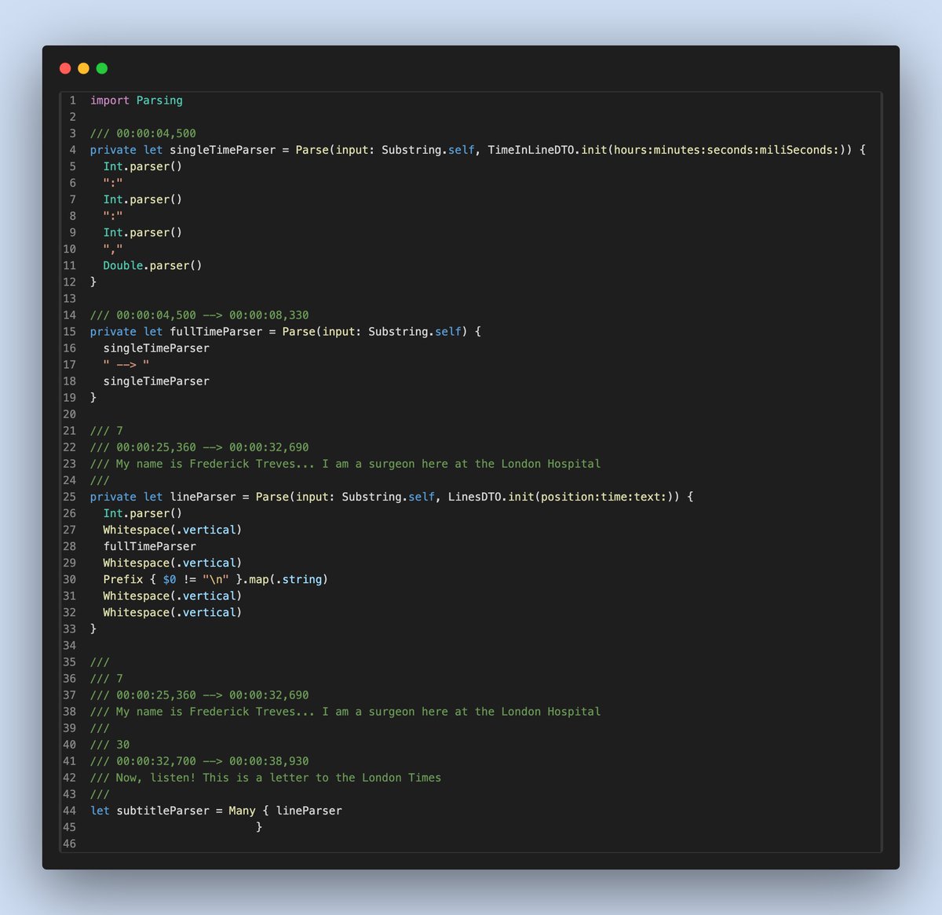
Task: Click 'fullTimeParser' on line 28
Action: (x=150, y=546)
